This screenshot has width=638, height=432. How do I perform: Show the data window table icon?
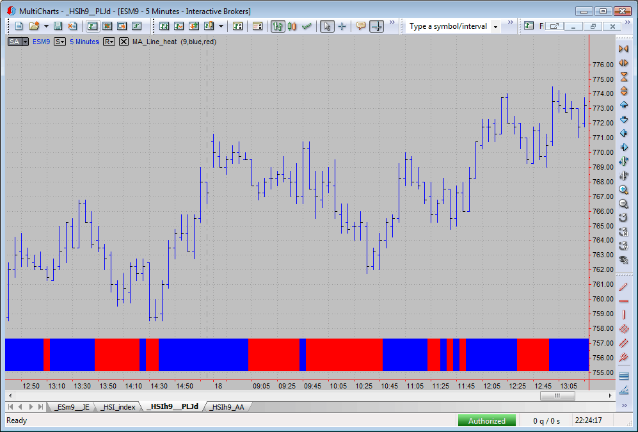pos(257,26)
